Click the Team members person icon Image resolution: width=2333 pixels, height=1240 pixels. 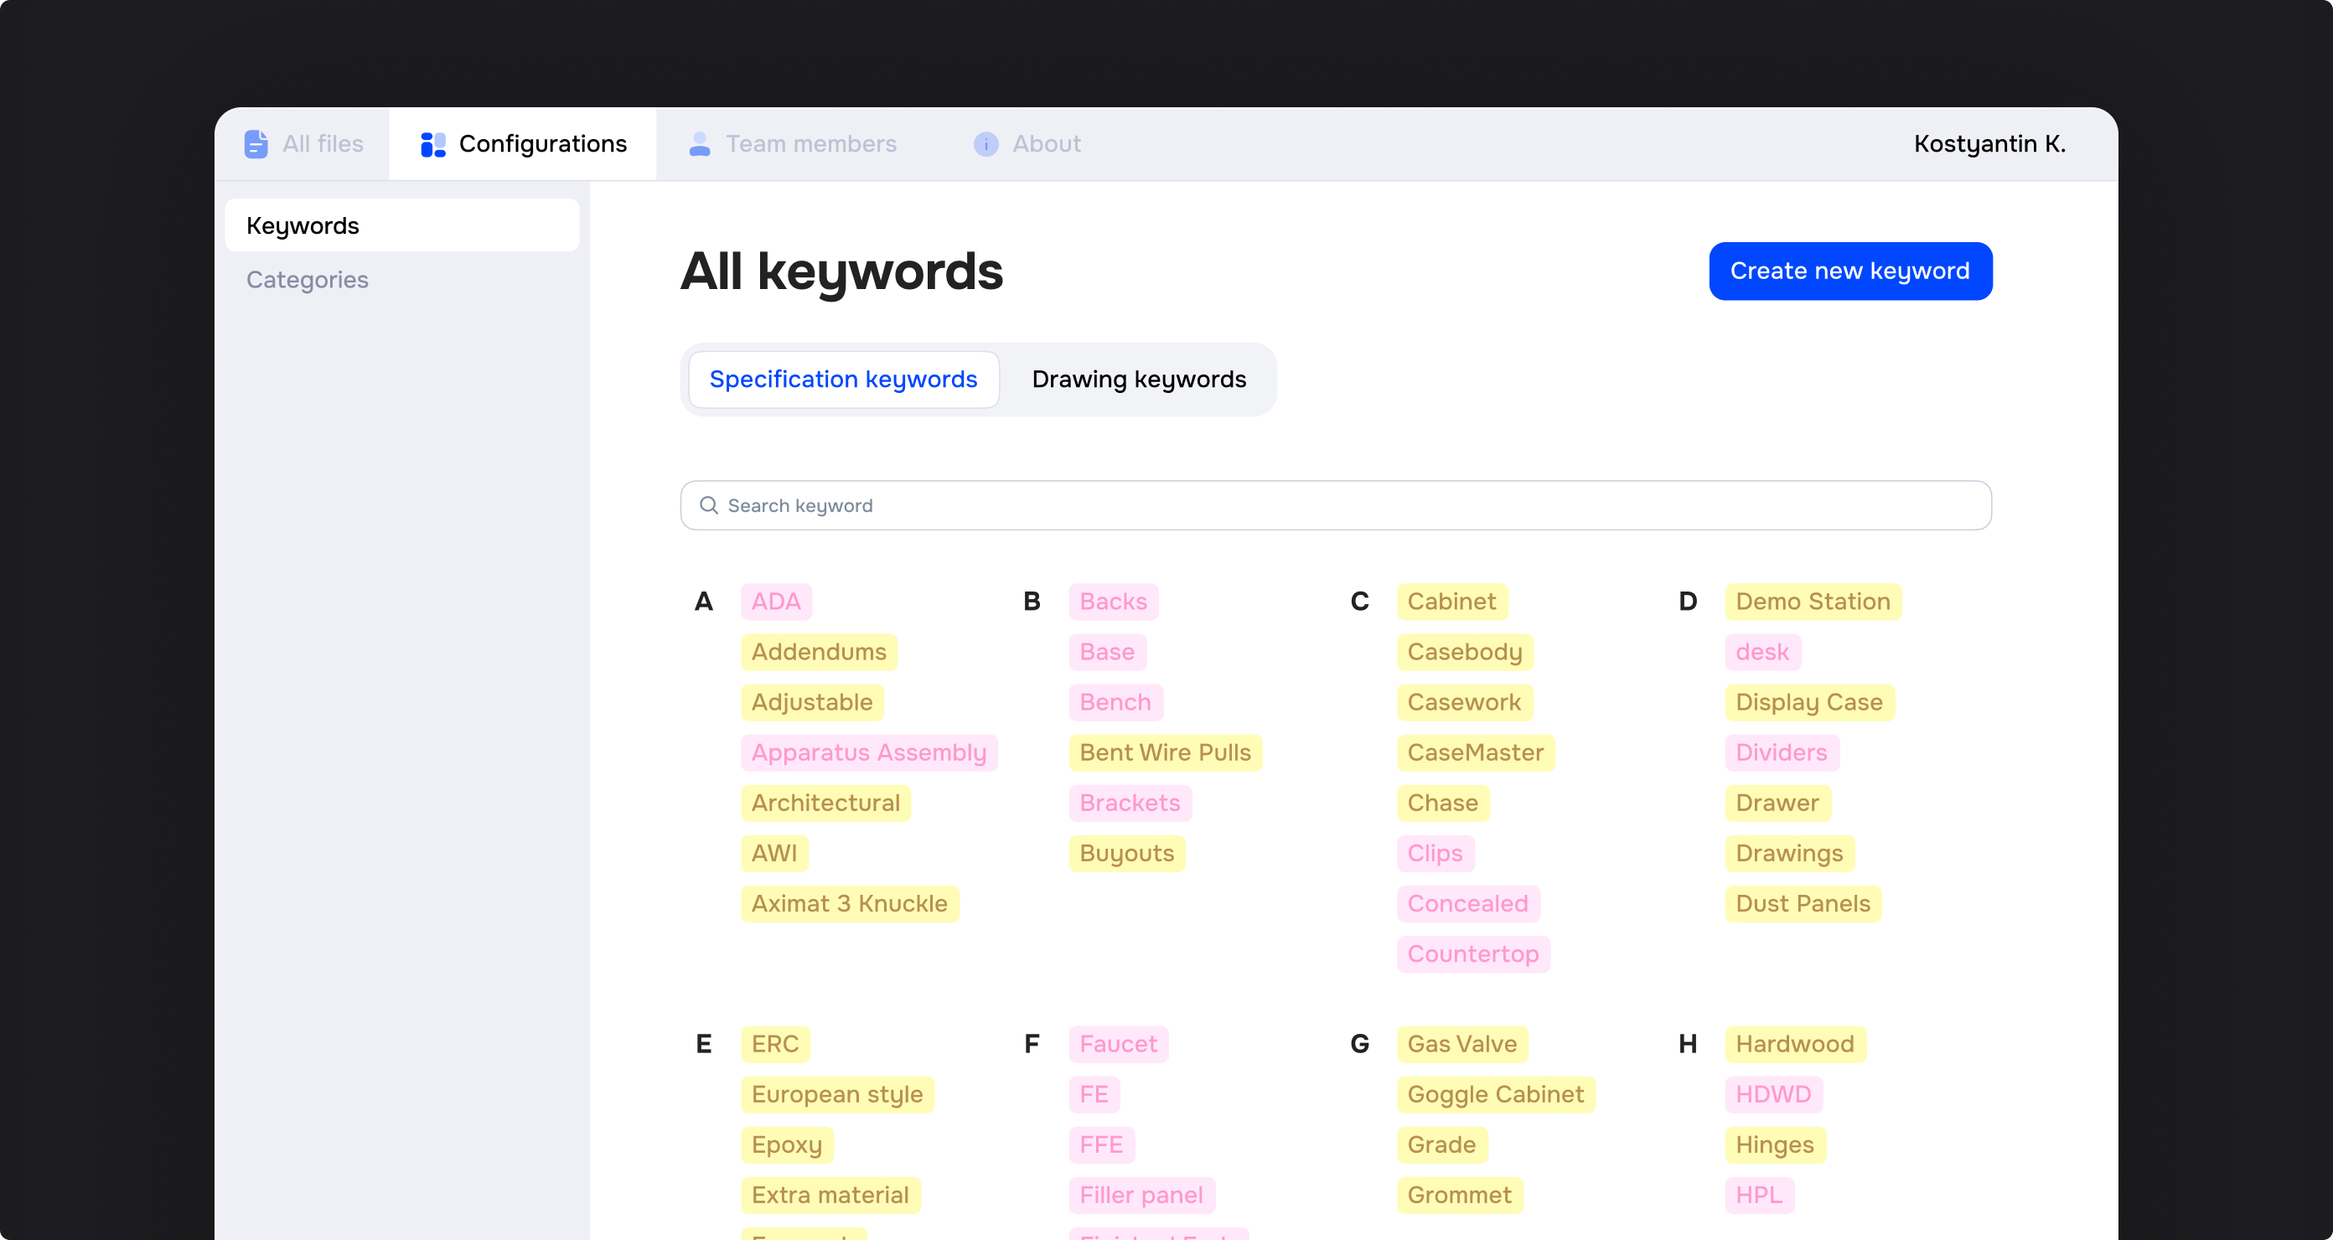[699, 144]
